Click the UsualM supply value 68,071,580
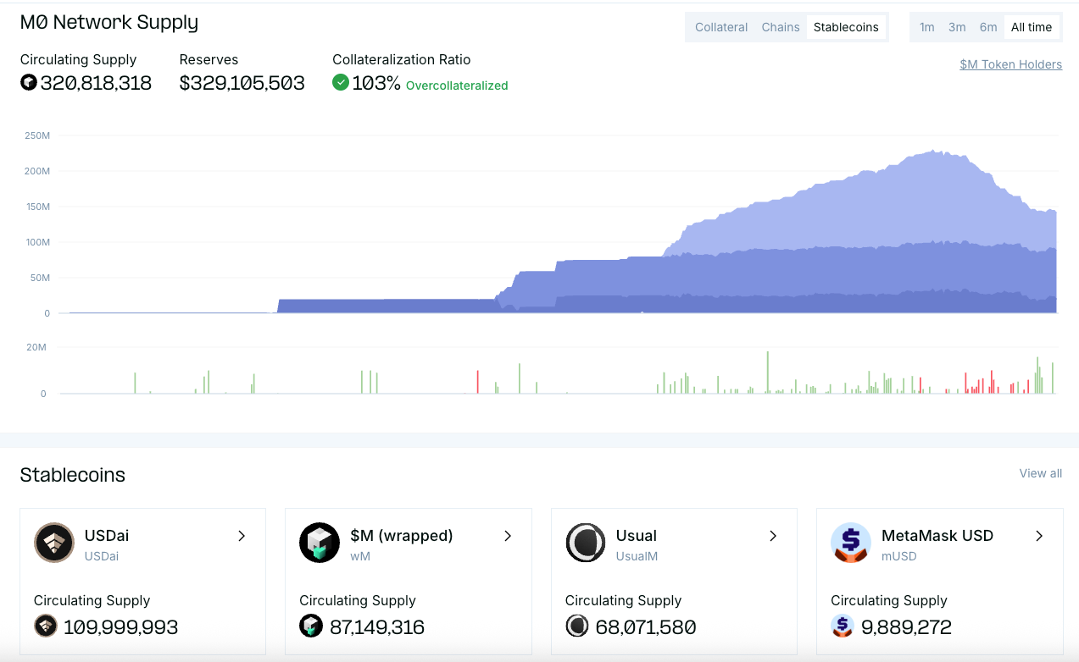The height and width of the screenshot is (662, 1079). click(x=645, y=627)
